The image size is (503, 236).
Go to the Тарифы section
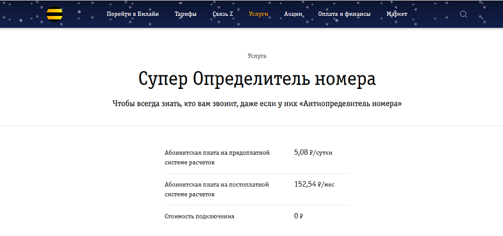(186, 14)
